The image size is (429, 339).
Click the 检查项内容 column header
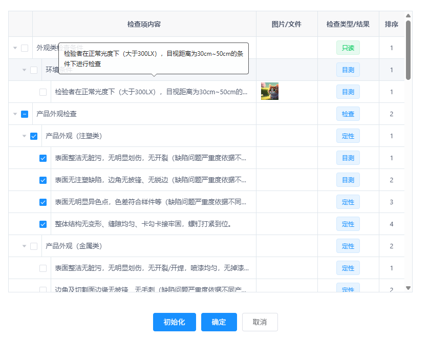click(144, 24)
